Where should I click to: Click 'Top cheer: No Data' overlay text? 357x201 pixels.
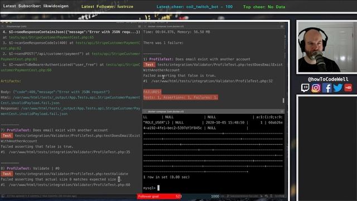pos(264,7)
